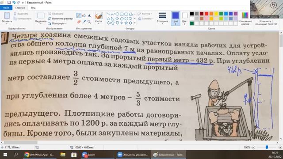Undo the last action
This screenshot has width=283, height=159.
(14, 3)
